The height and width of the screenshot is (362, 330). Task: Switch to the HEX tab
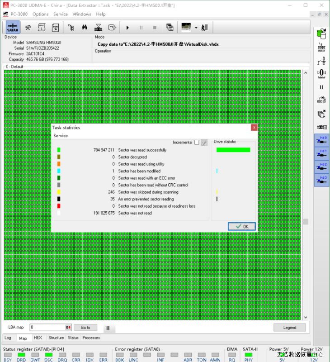[38, 338]
